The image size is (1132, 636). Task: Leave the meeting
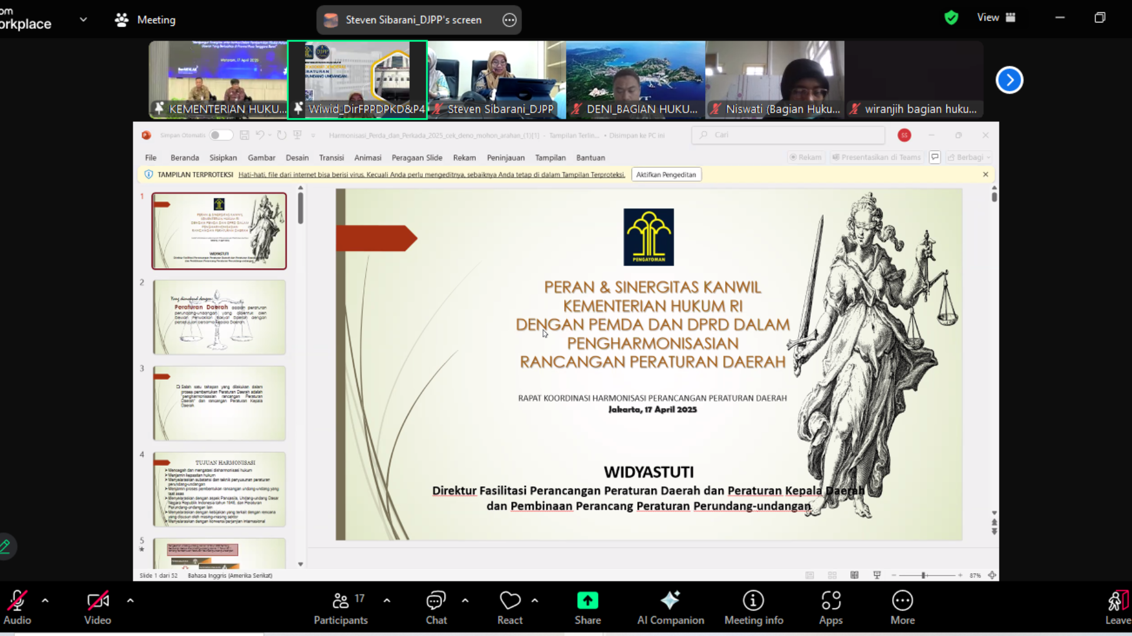pyautogui.click(x=1117, y=608)
